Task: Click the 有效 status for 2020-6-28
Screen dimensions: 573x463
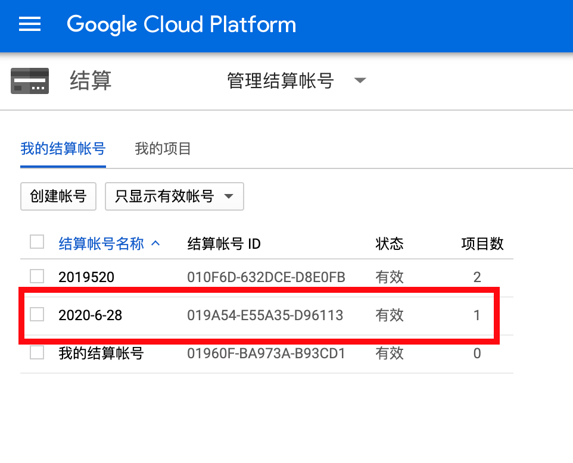Action: (390, 315)
